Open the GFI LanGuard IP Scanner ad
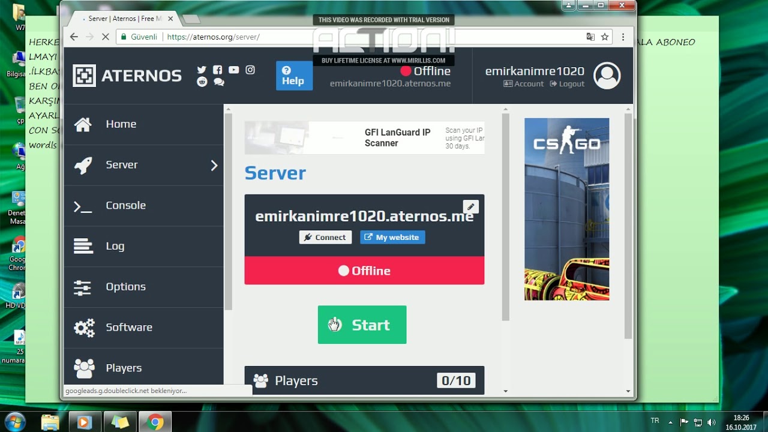This screenshot has height=432, width=768. point(364,138)
